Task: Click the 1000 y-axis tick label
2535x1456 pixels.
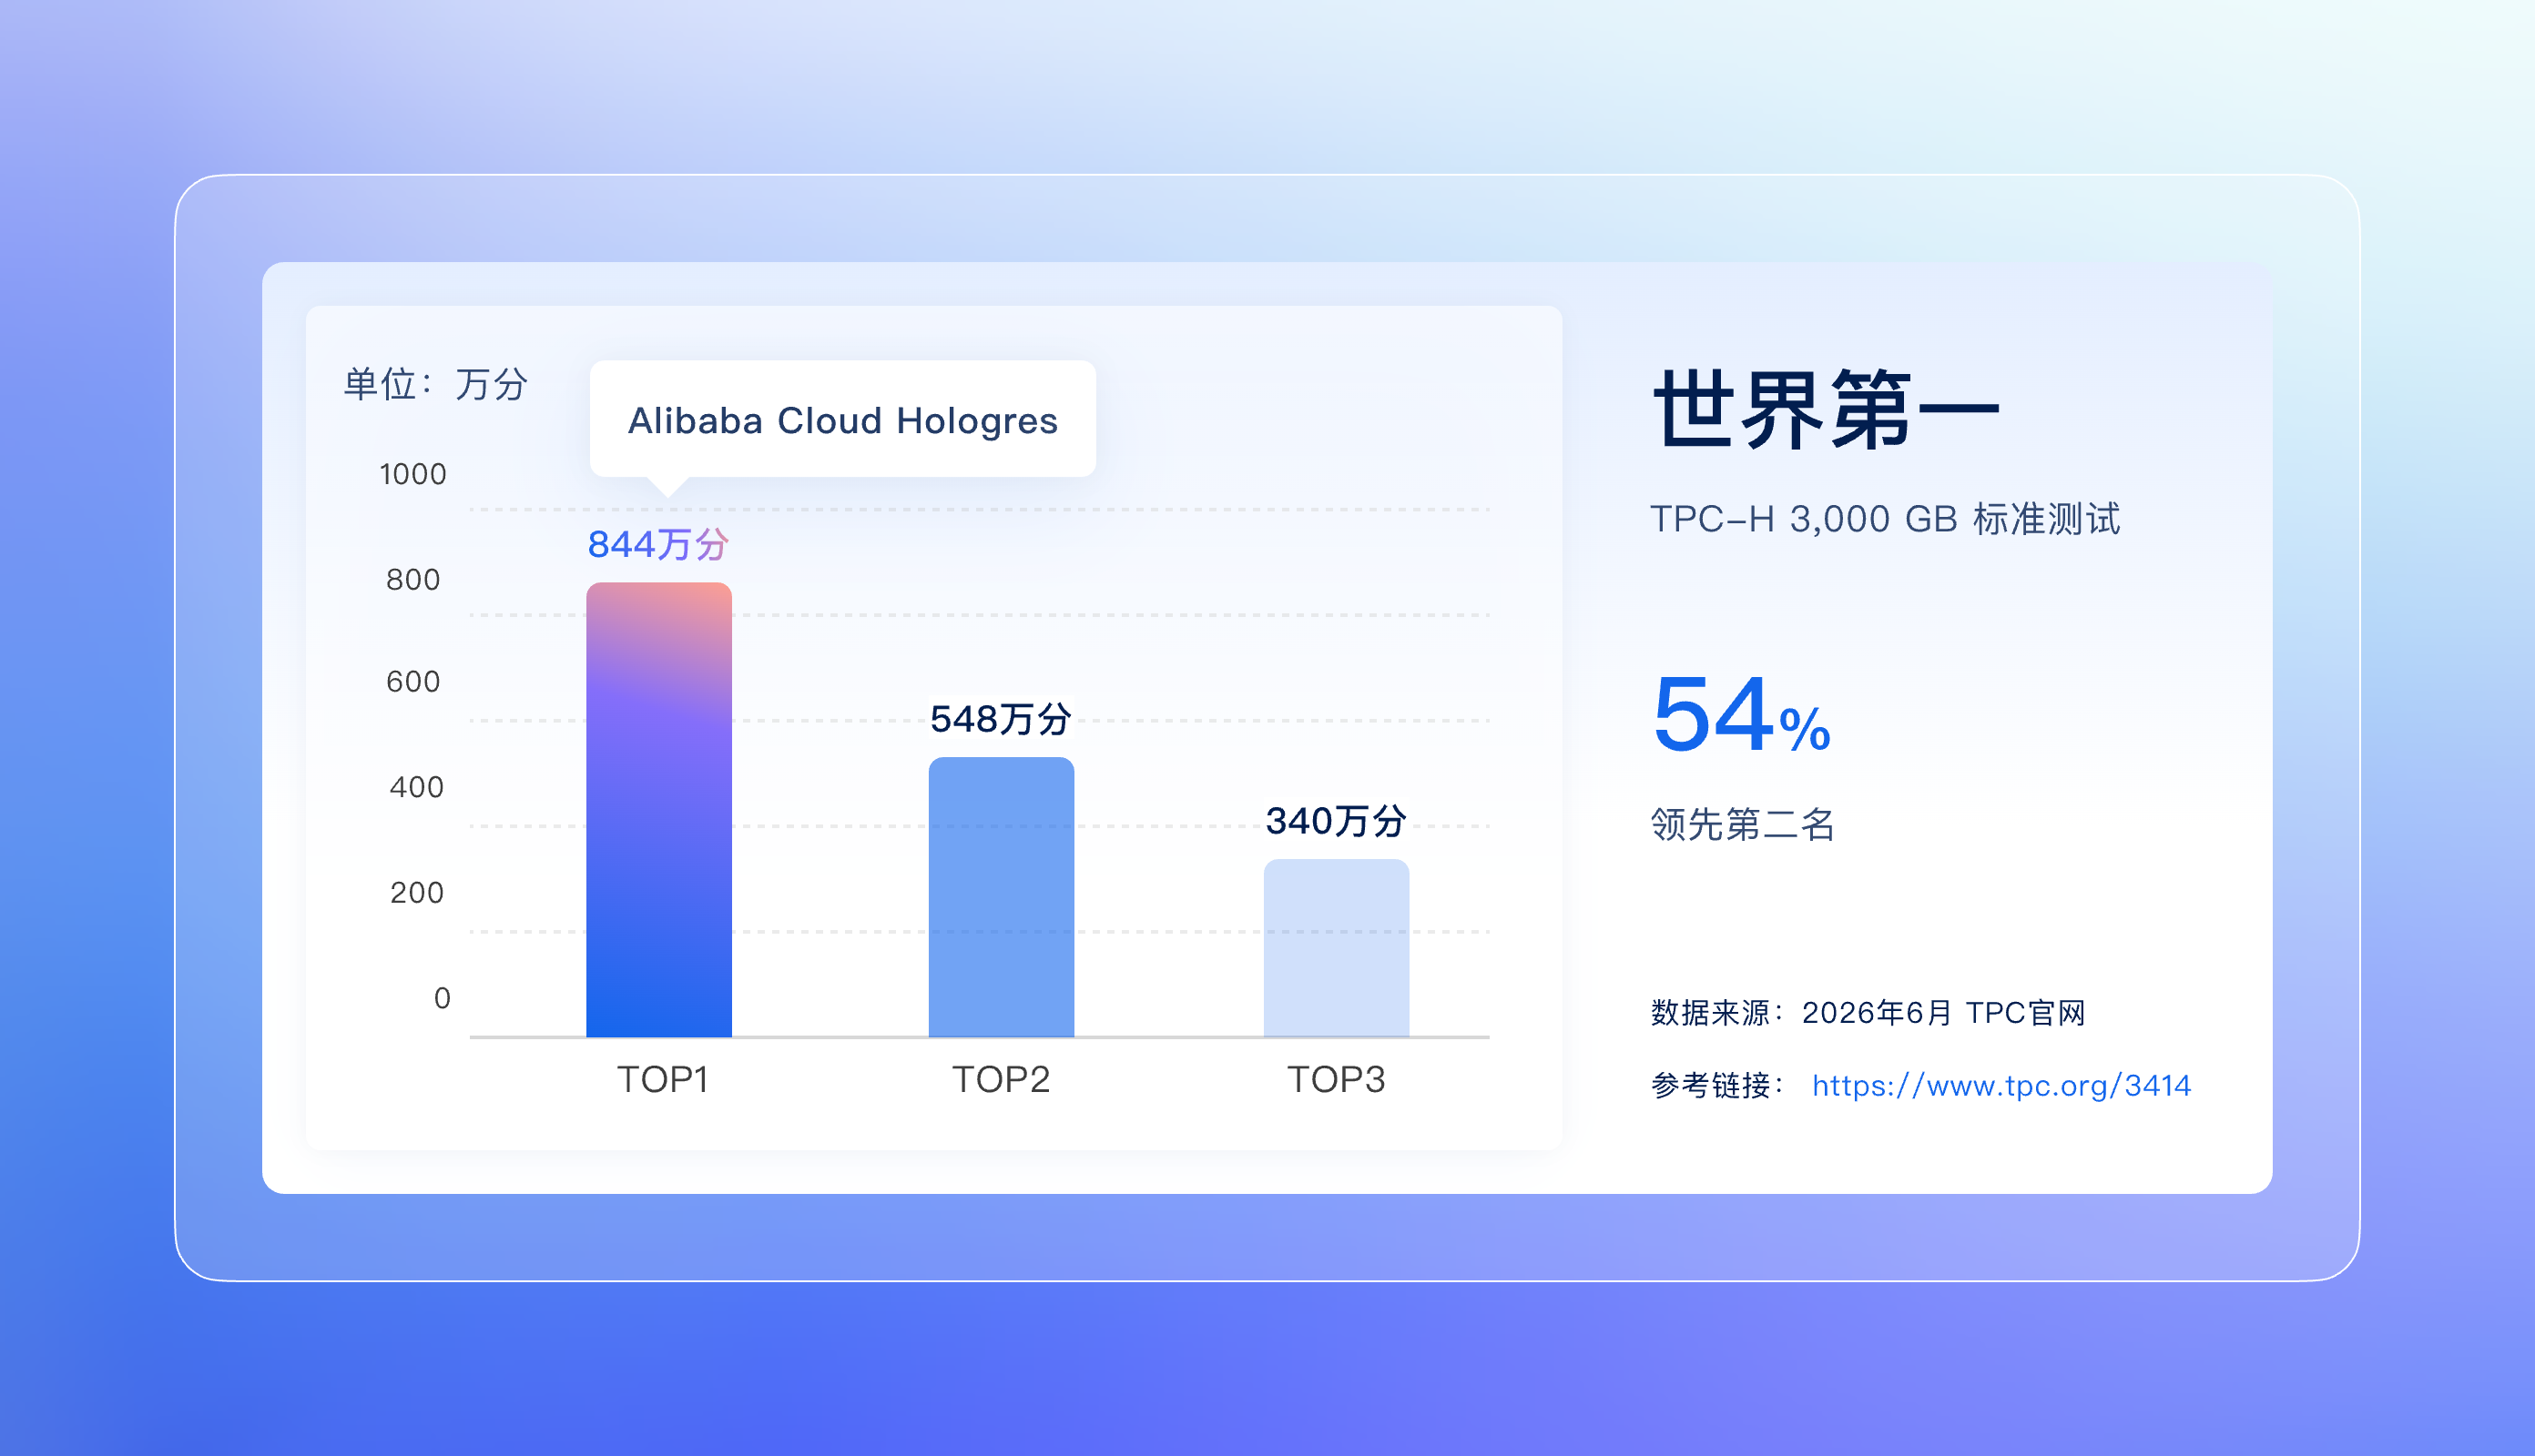Action: tap(413, 474)
